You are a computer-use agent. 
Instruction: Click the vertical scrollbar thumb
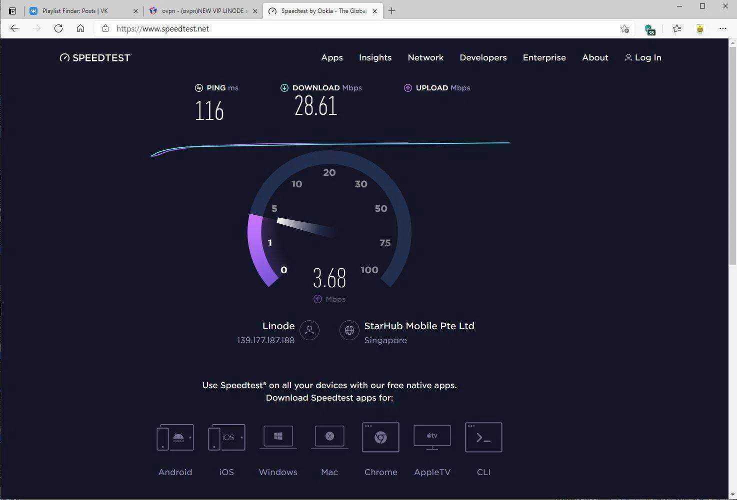732,156
